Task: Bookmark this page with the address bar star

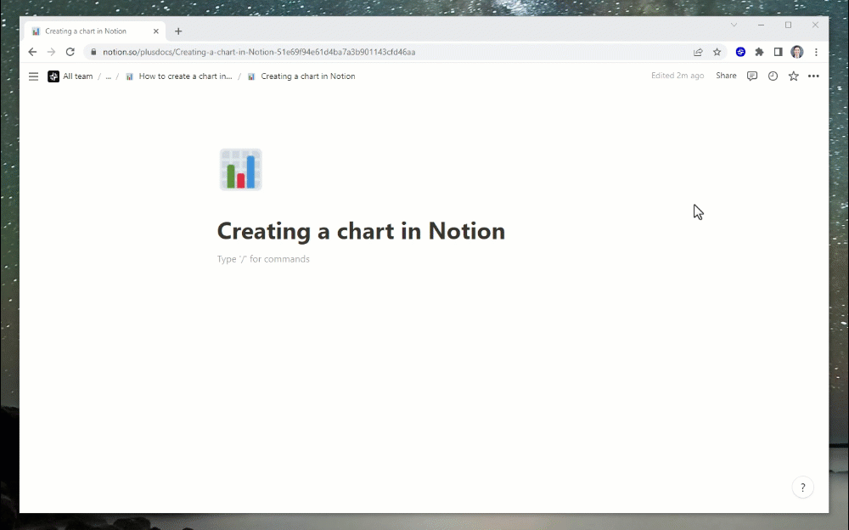Action: click(716, 51)
